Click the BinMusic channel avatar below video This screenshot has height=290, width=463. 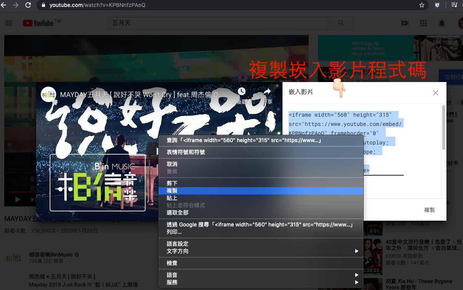coord(13,258)
